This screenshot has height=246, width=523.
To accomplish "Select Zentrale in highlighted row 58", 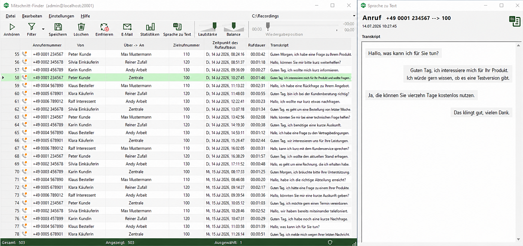I will point(136,78).
